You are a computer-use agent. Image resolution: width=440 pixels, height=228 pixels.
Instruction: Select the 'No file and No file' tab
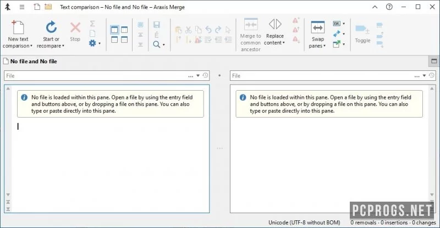click(30, 62)
